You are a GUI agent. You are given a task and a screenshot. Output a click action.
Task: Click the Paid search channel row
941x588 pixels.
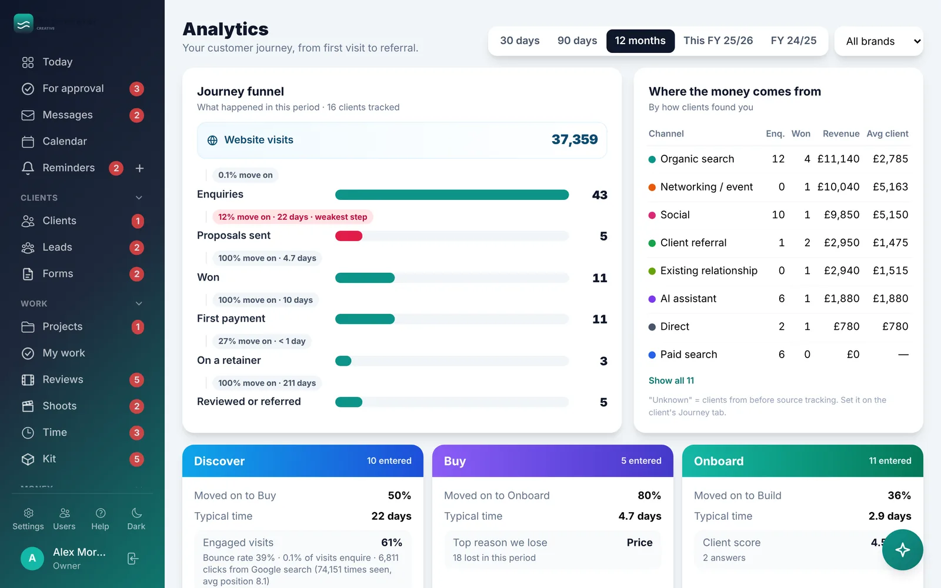(x=779, y=355)
